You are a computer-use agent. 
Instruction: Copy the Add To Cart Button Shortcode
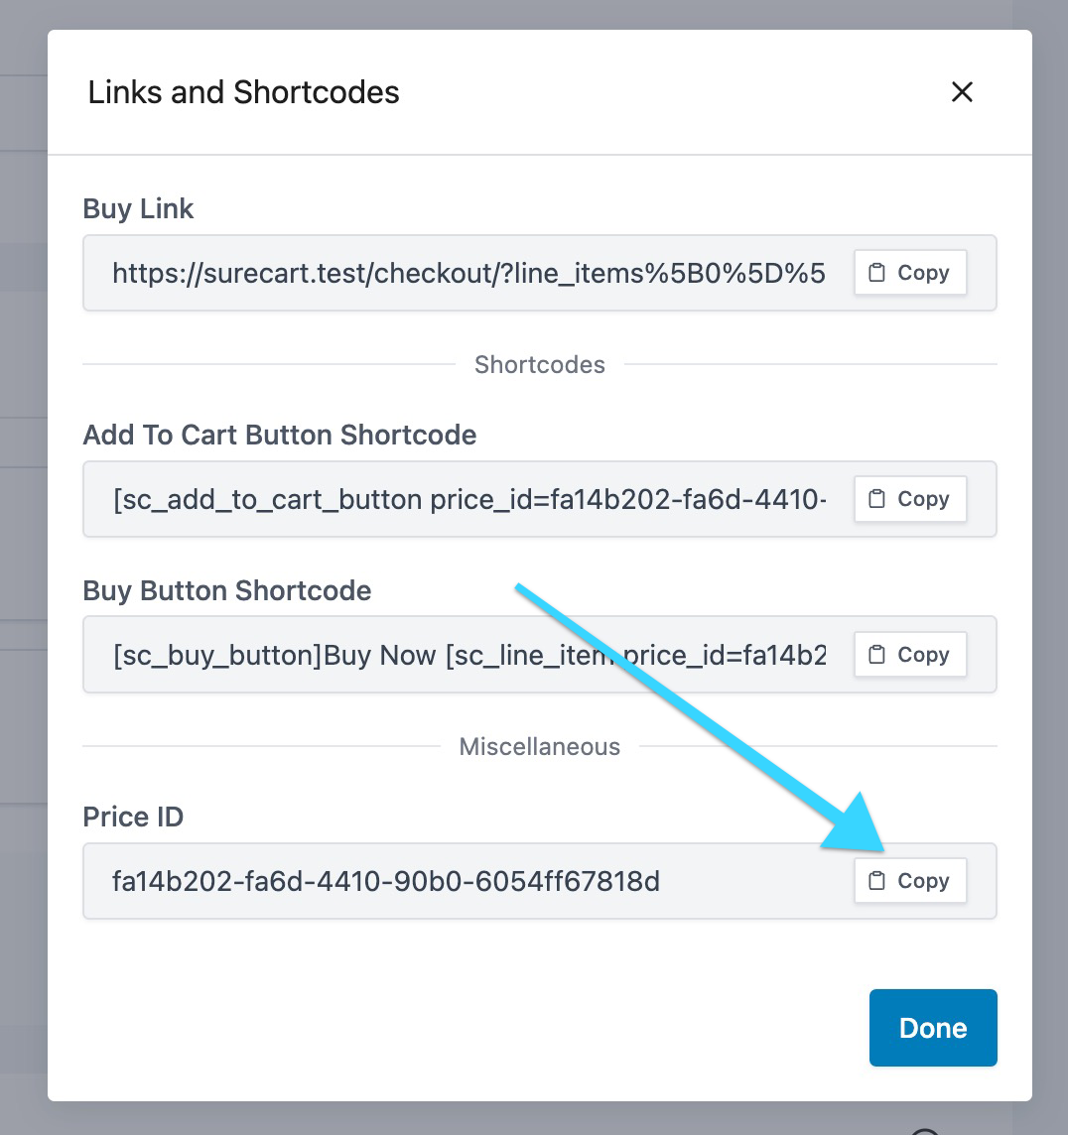[909, 499]
